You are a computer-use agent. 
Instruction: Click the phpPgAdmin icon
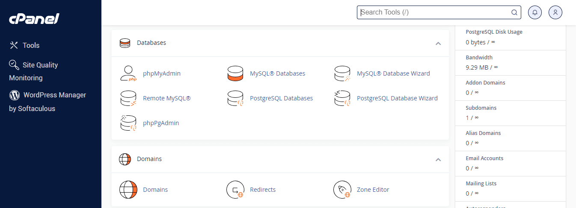[x=128, y=123]
